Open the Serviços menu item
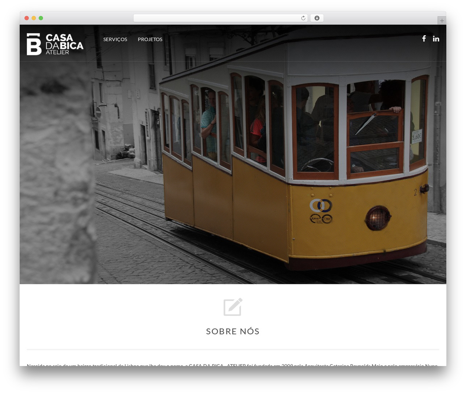 click(115, 39)
